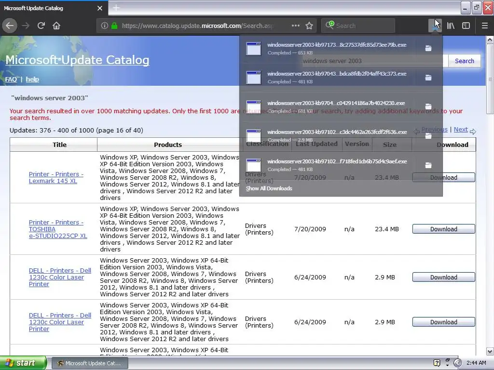Open downloaded file windowsserver2003-kb97043 exe
Screen dimensions: 494x370
(327, 78)
